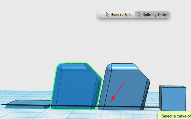The height and width of the screenshot is (119, 191).
Task: Click the cursor icon beside Splitting Entity
Action: 139,15
